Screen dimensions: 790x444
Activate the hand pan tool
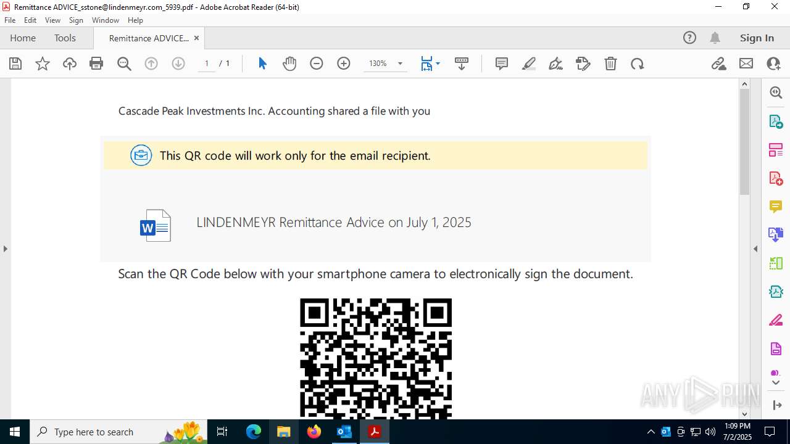289,64
